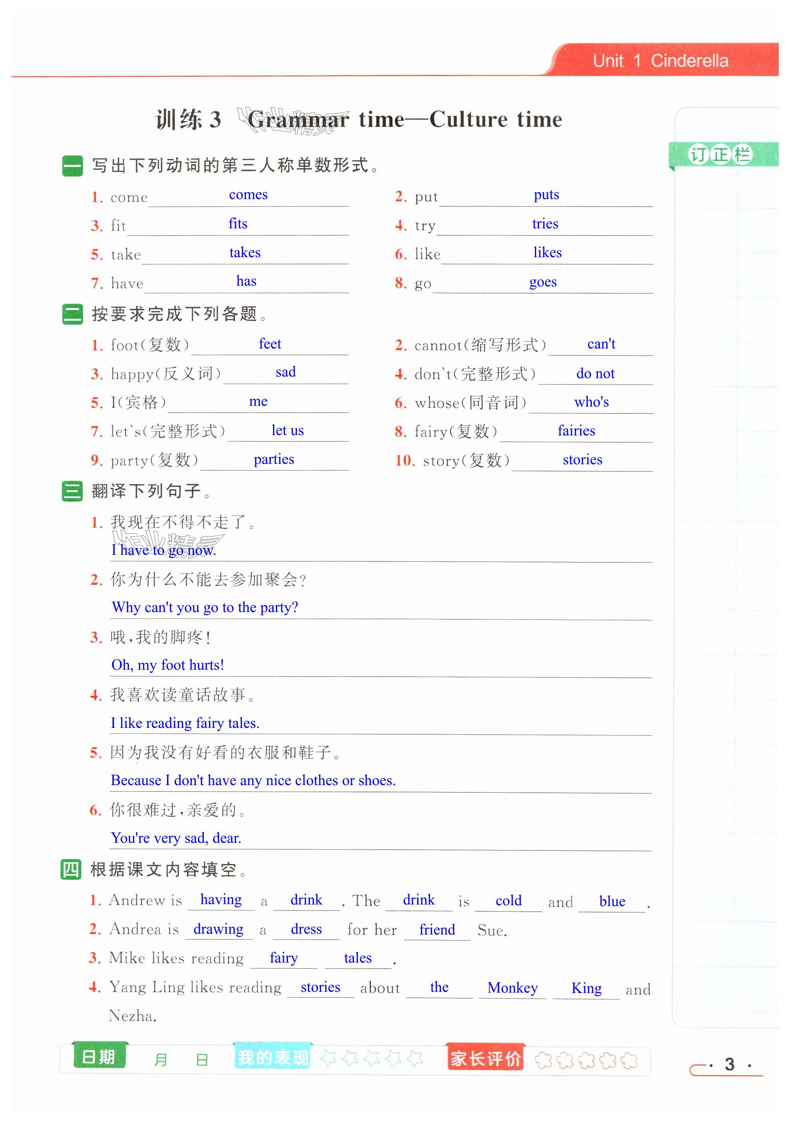Screen dimensions: 790x1124
Task: Select the first red flower for 家长评价
Action: click(x=543, y=1060)
